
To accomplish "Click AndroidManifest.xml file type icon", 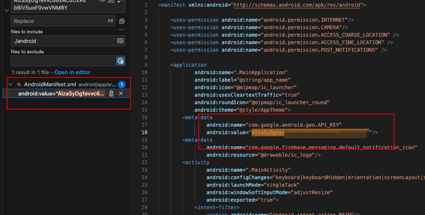I will 19,85.
